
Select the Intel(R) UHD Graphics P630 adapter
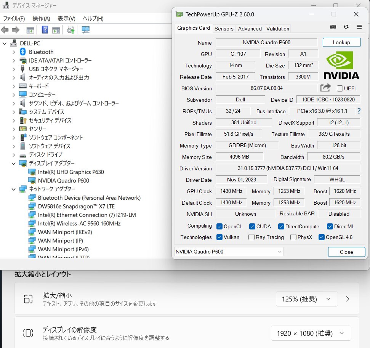(x=71, y=172)
